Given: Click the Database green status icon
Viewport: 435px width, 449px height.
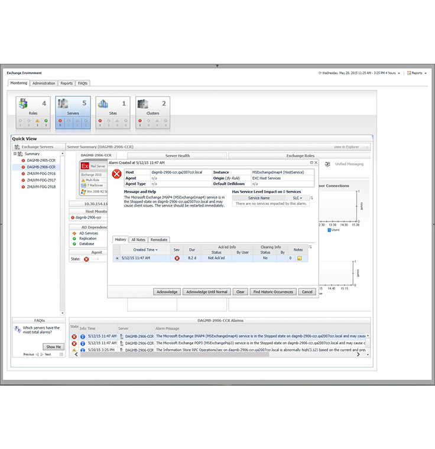Looking at the screenshot, I should click(x=74, y=244).
